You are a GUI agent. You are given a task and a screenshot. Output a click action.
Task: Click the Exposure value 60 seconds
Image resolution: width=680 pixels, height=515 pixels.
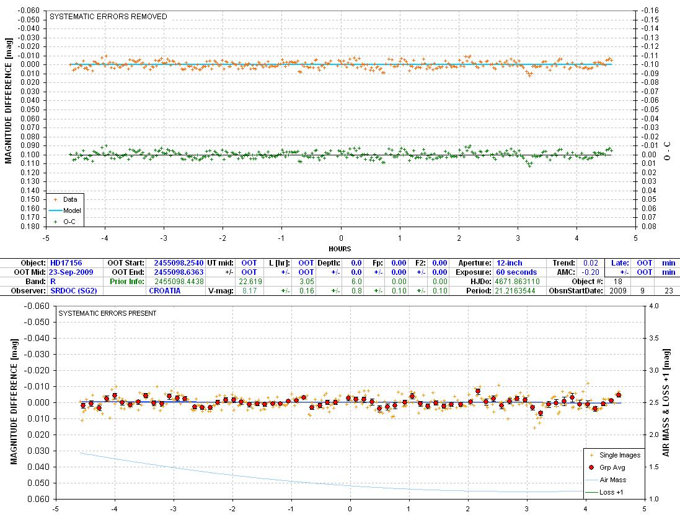pyautogui.click(x=516, y=272)
